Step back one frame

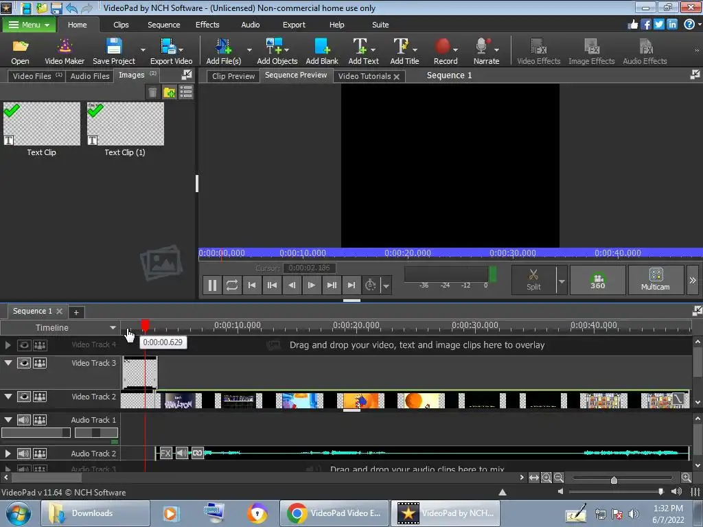point(292,285)
